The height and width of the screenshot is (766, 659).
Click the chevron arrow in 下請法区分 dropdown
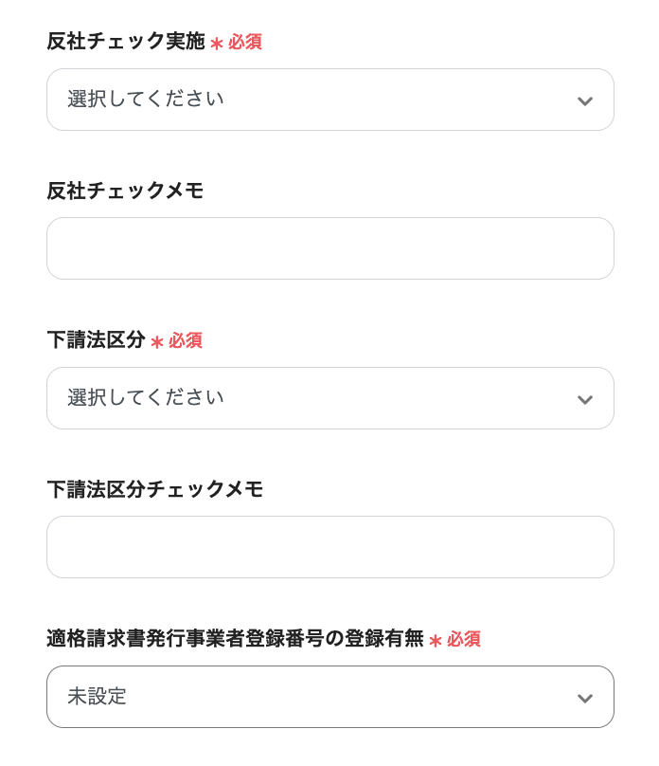[x=585, y=399]
